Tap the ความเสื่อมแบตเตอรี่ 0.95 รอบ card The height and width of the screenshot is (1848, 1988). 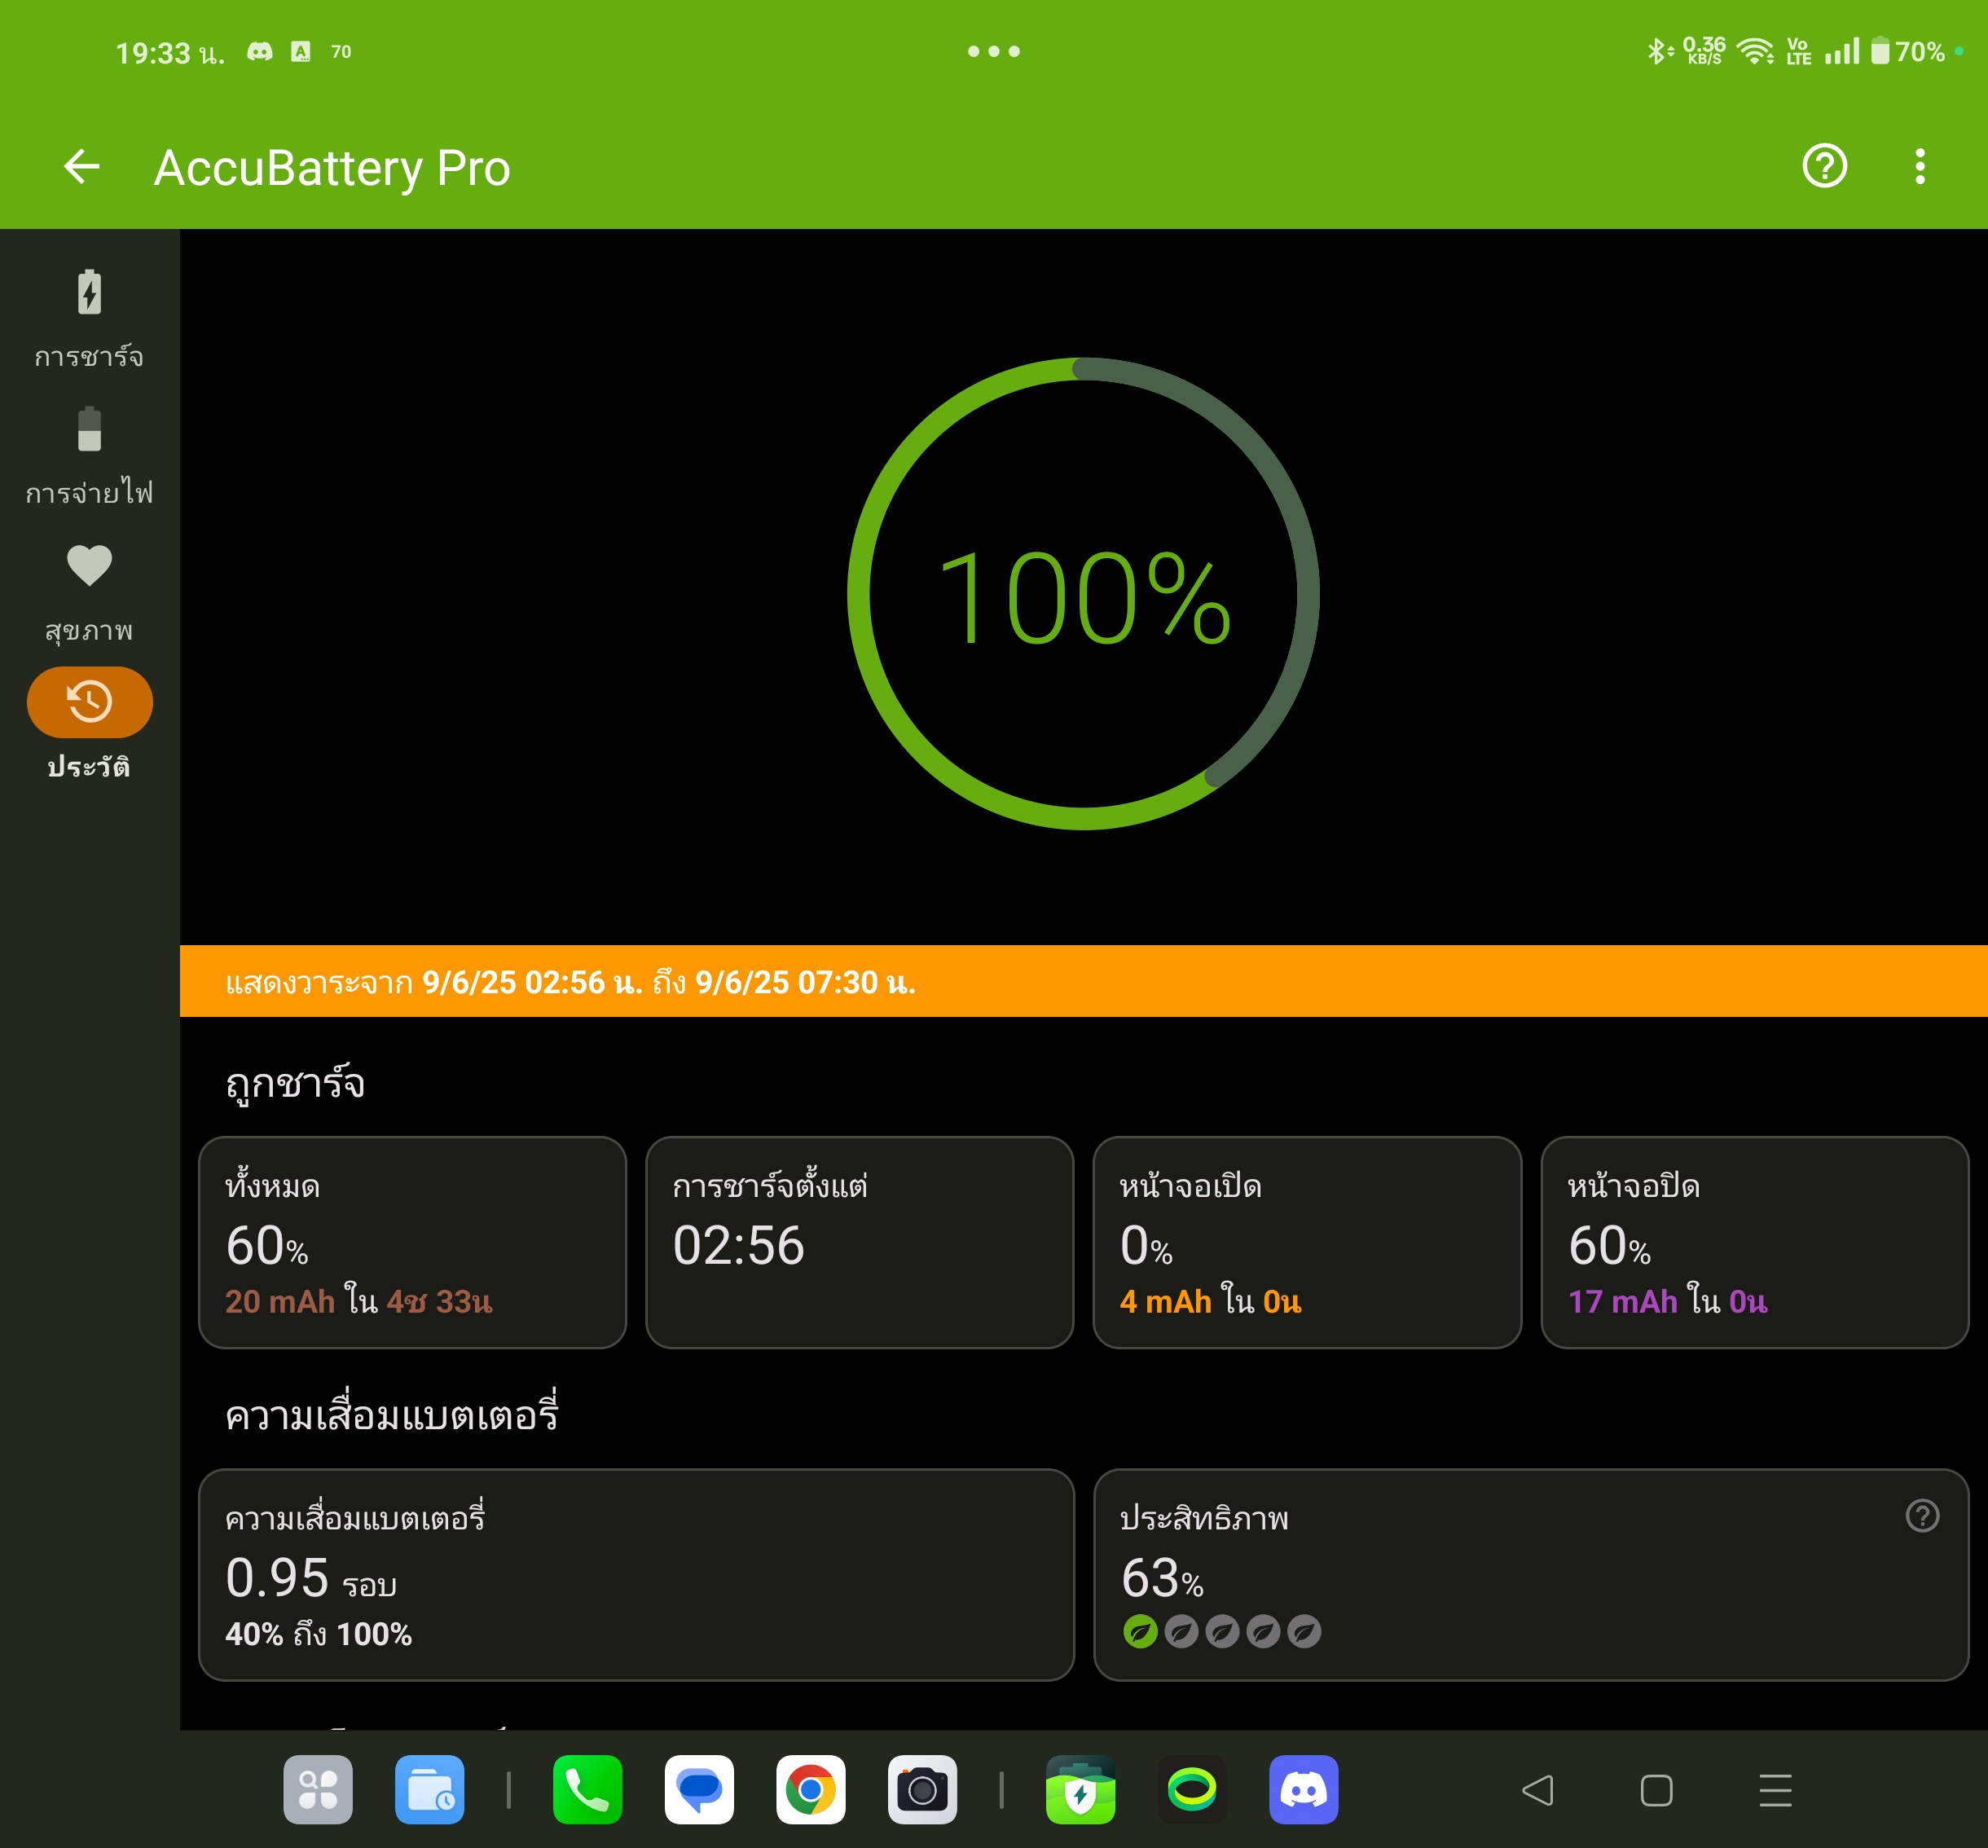636,1575
